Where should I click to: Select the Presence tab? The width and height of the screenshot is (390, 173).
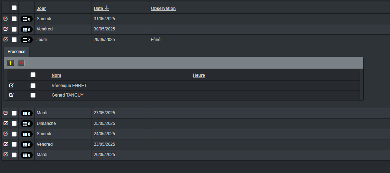click(x=16, y=52)
